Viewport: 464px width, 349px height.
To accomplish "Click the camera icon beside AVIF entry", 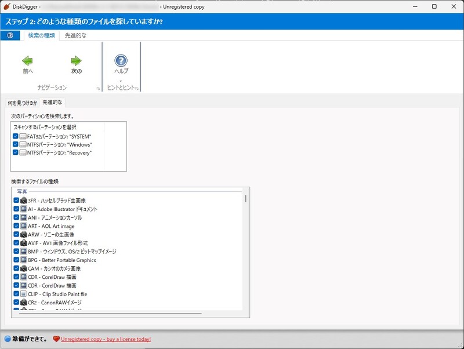I will [x=24, y=243].
